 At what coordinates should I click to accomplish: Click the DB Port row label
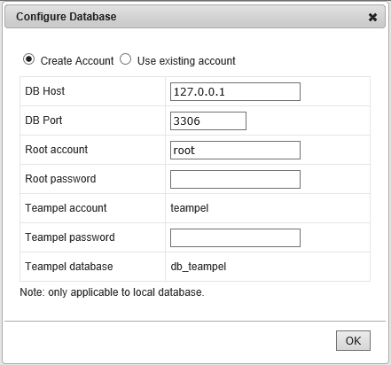[x=43, y=120]
